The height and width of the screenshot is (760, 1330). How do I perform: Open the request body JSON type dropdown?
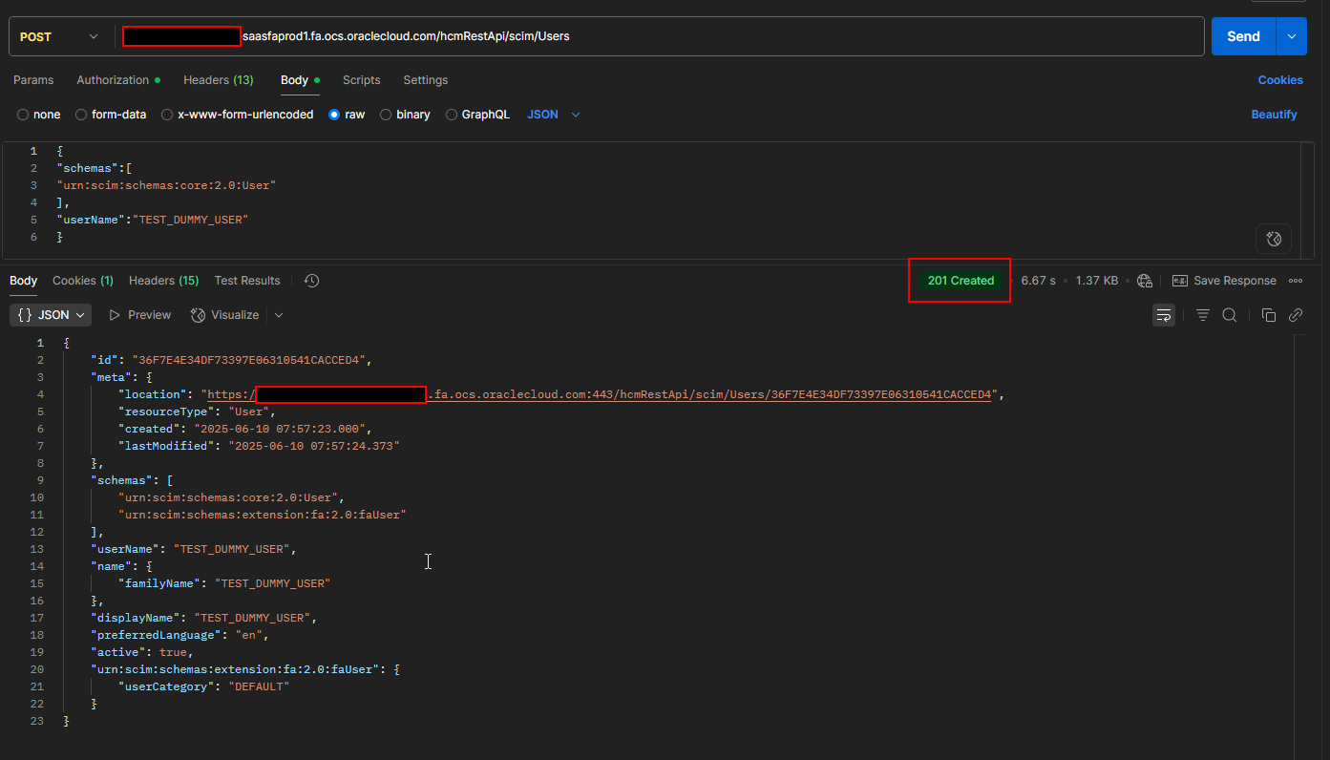pyautogui.click(x=554, y=115)
